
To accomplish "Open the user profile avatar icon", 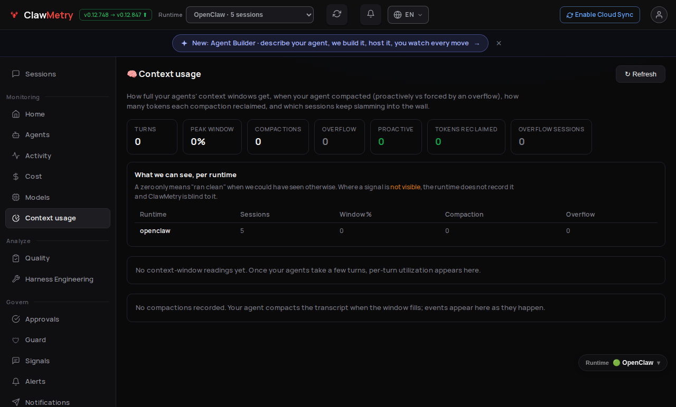I will click(659, 15).
